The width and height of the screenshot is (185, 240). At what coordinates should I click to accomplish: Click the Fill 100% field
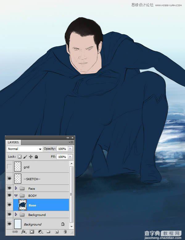tap(62, 157)
